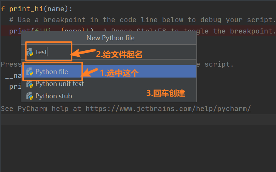Open the jetbrains.com/help/pycharm link
This screenshot has width=276, height=172.
[x=168, y=109]
